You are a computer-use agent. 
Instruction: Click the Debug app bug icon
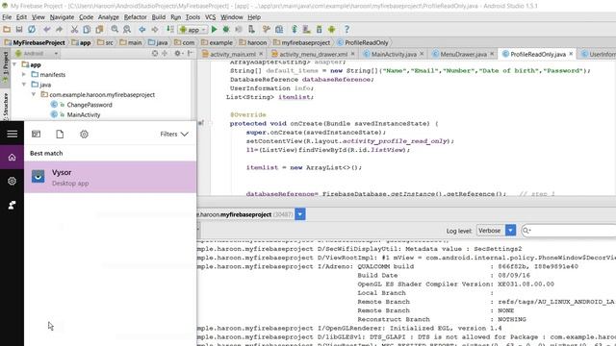click(226, 30)
